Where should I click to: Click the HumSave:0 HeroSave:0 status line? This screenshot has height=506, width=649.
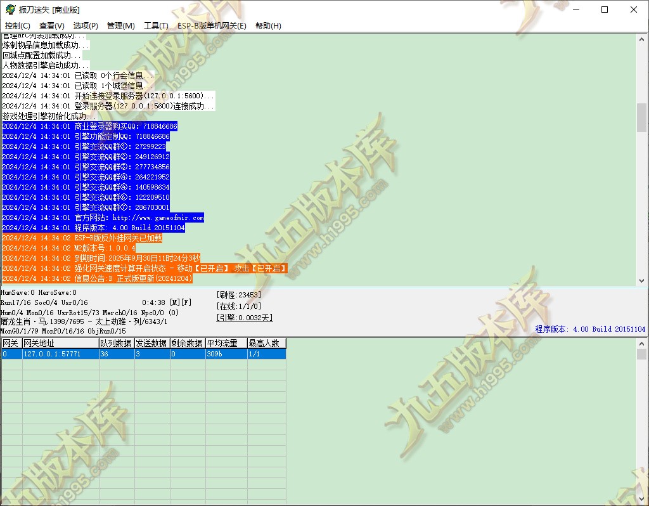point(39,293)
